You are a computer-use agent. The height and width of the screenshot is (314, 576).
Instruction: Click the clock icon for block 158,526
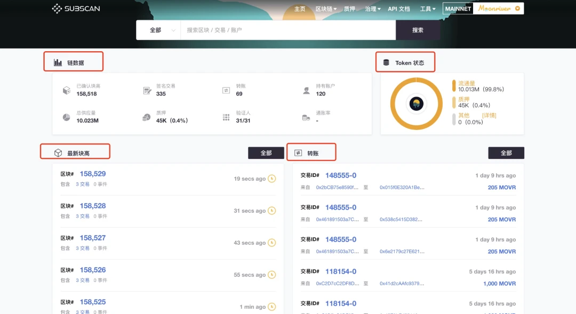coord(272,275)
